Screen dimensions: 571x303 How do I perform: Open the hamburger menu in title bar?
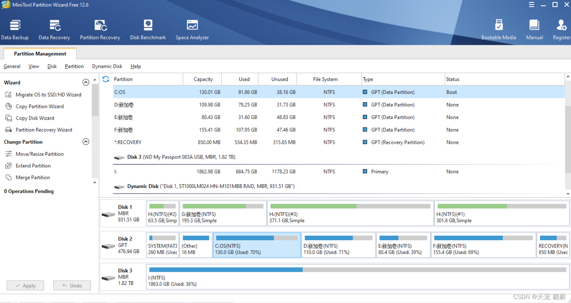coord(532,5)
